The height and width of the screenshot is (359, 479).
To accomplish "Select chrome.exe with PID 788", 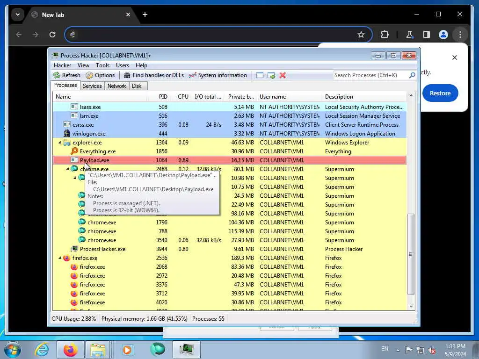I will [230, 231].
